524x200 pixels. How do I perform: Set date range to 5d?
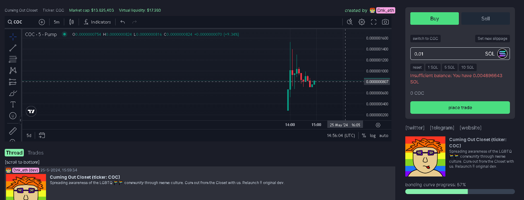coord(29,135)
